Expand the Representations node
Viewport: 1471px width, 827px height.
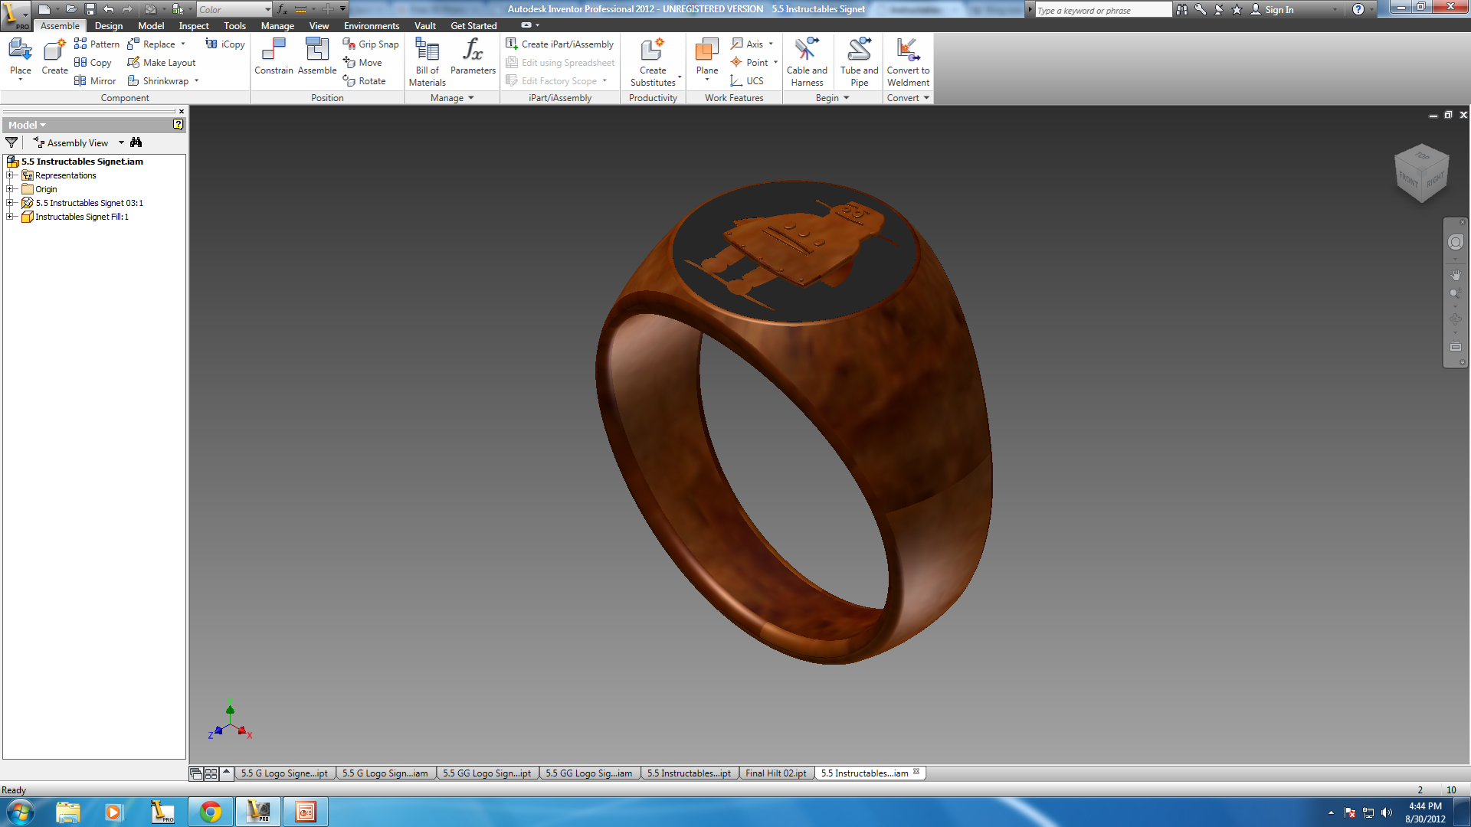pos(10,175)
